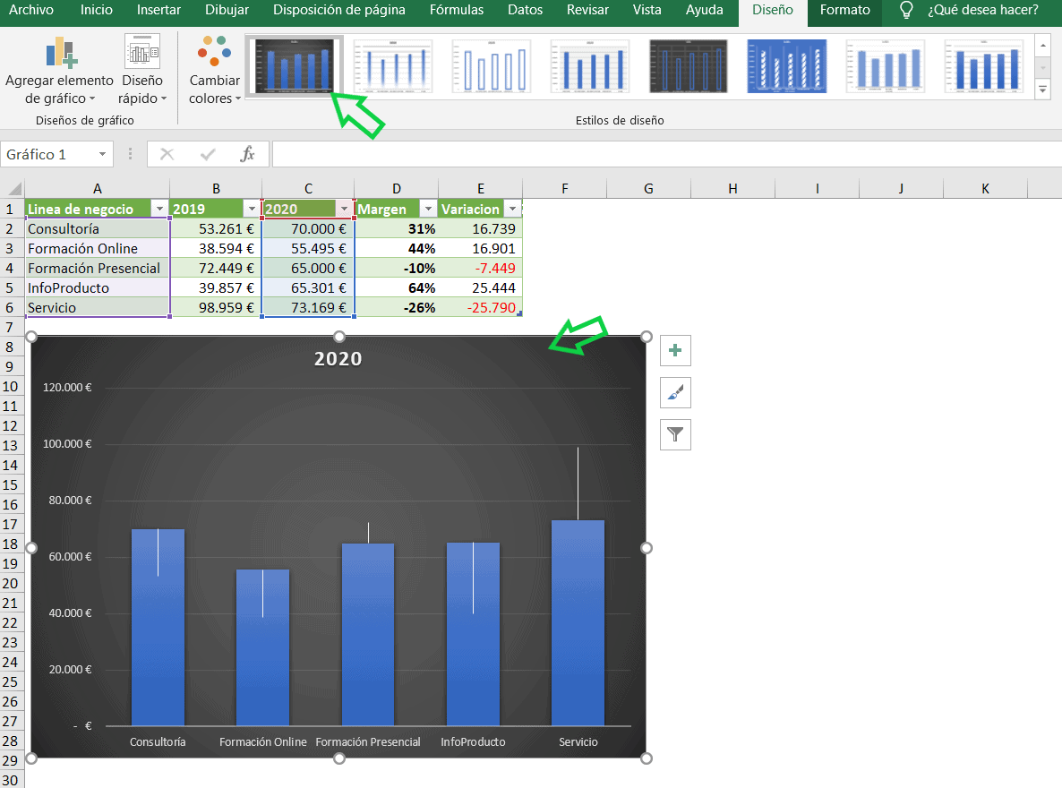Select the seventh light blue bars style
The image size is (1062, 788).
(x=886, y=66)
